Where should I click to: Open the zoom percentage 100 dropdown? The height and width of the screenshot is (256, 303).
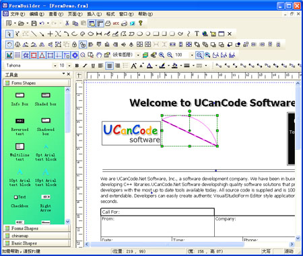192,55
